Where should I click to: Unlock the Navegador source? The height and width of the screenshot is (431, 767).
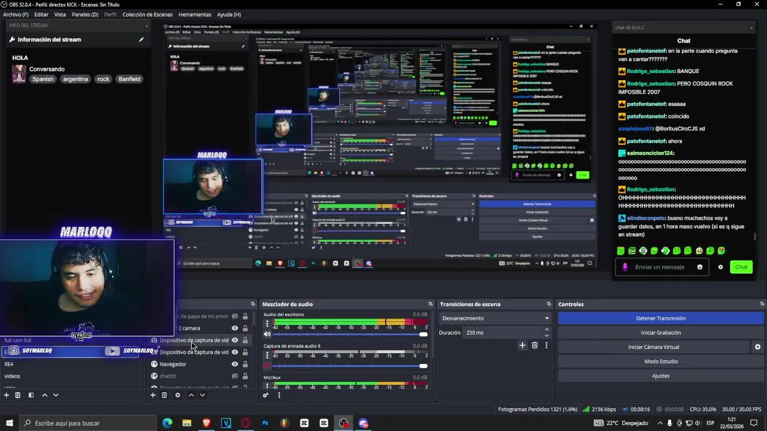point(245,364)
